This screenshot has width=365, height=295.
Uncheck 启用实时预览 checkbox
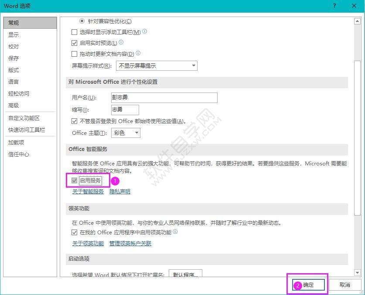tap(74, 43)
